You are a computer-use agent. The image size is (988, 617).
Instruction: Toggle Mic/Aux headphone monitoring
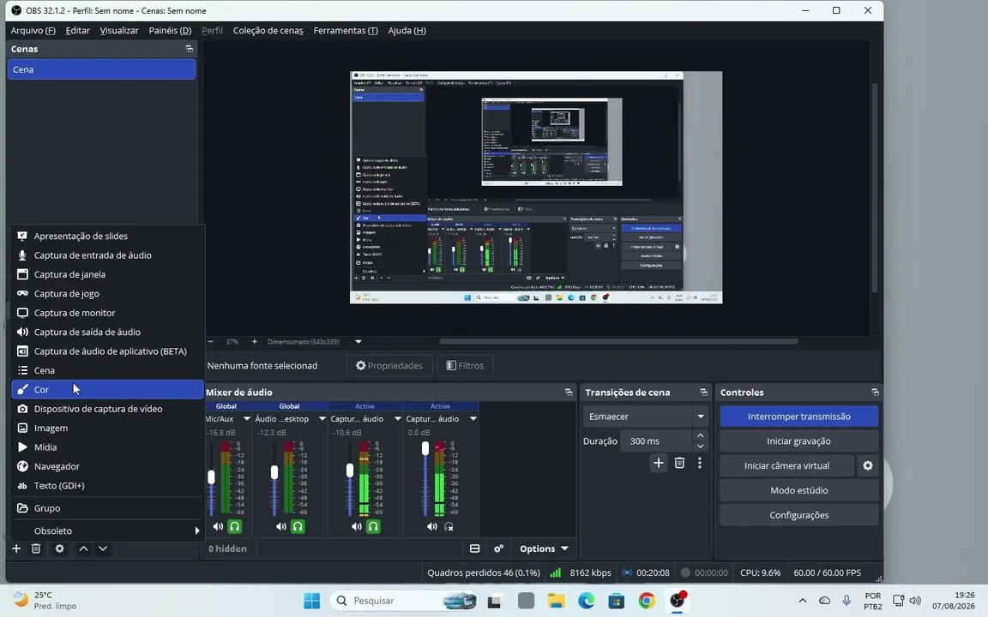pyautogui.click(x=234, y=526)
